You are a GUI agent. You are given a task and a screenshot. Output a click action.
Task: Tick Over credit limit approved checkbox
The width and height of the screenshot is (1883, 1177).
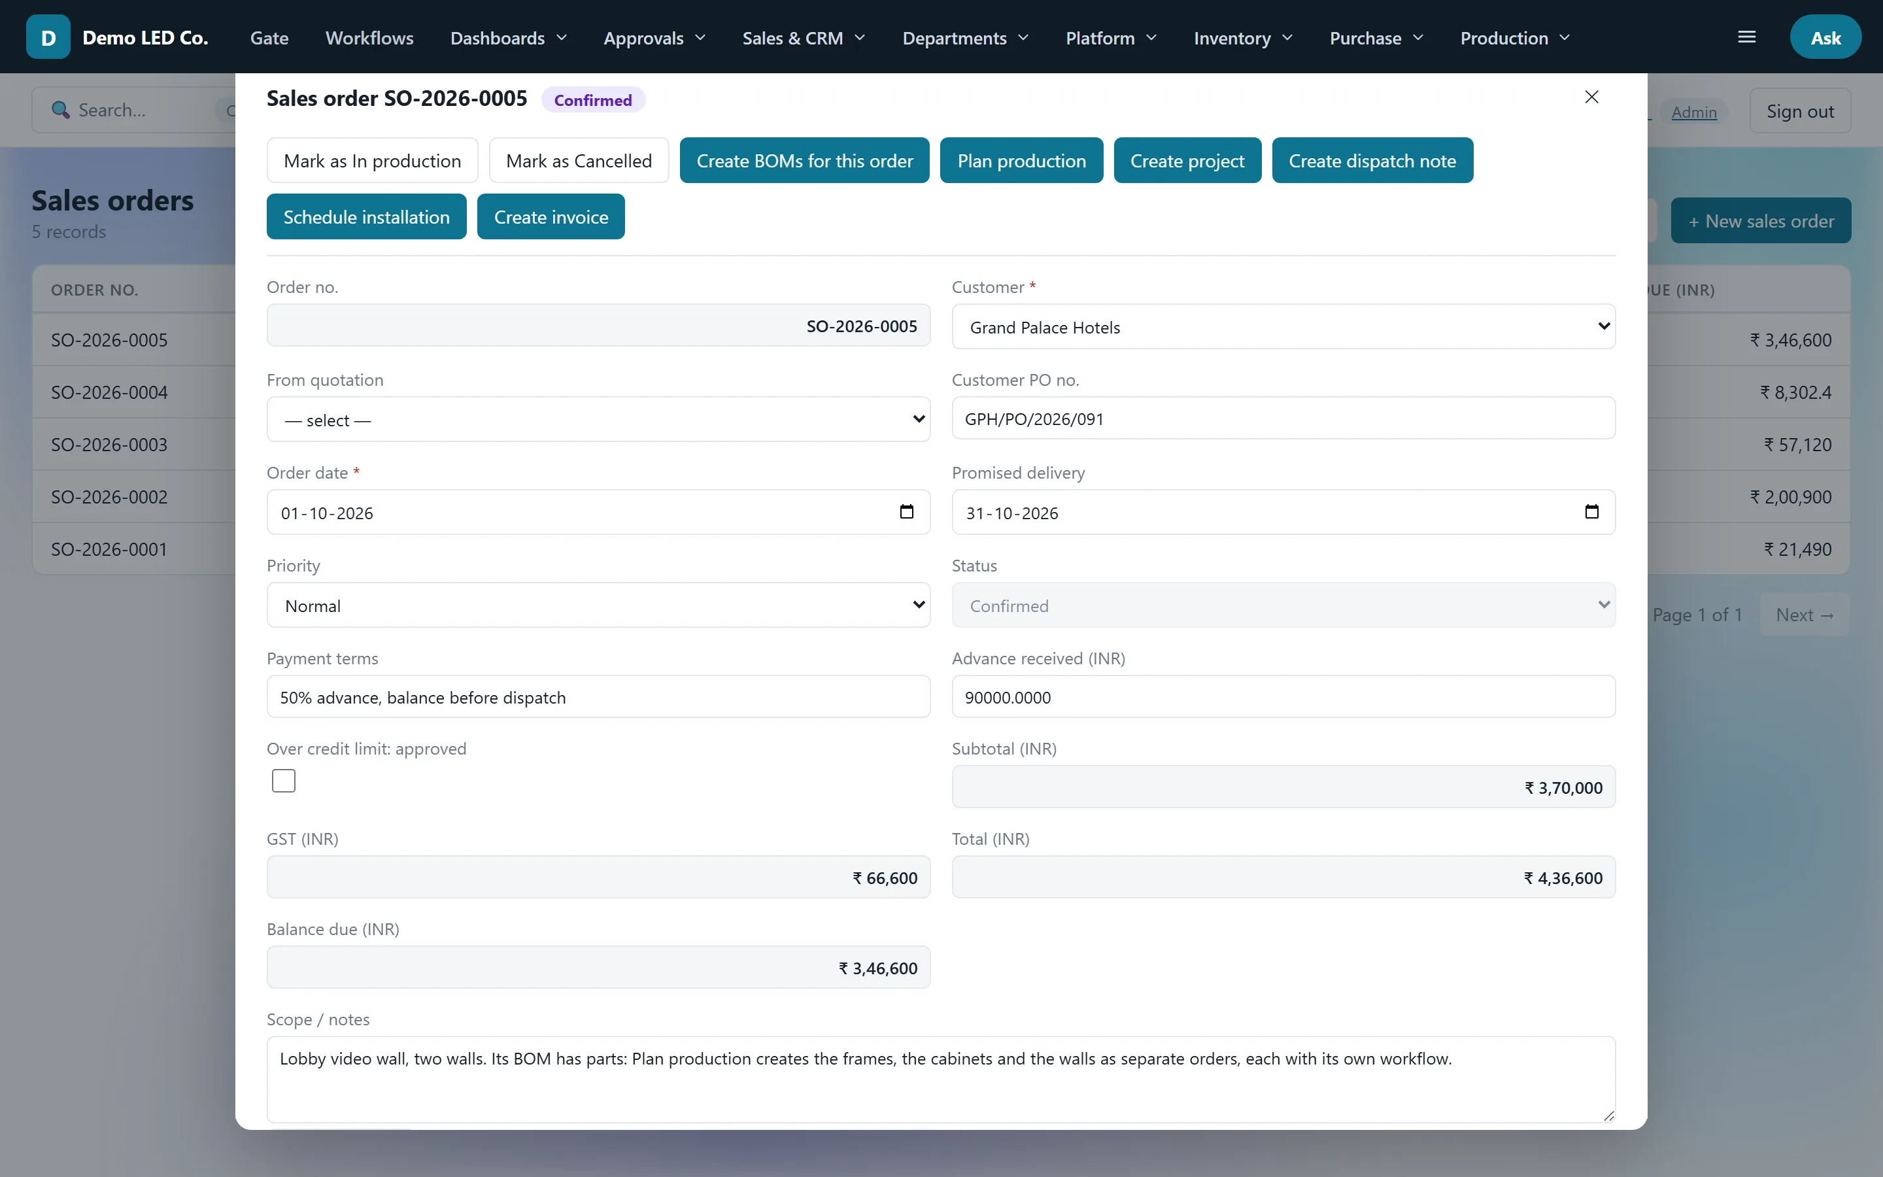click(283, 780)
